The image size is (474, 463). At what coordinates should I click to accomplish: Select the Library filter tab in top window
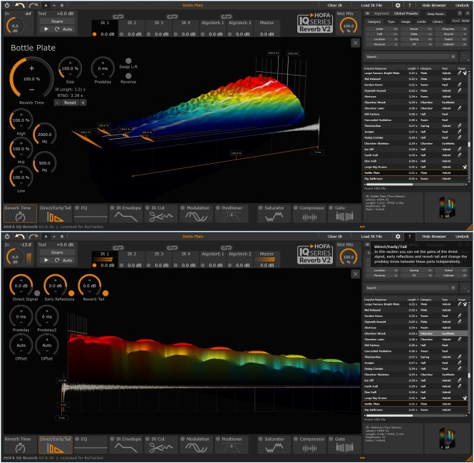click(x=438, y=21)
